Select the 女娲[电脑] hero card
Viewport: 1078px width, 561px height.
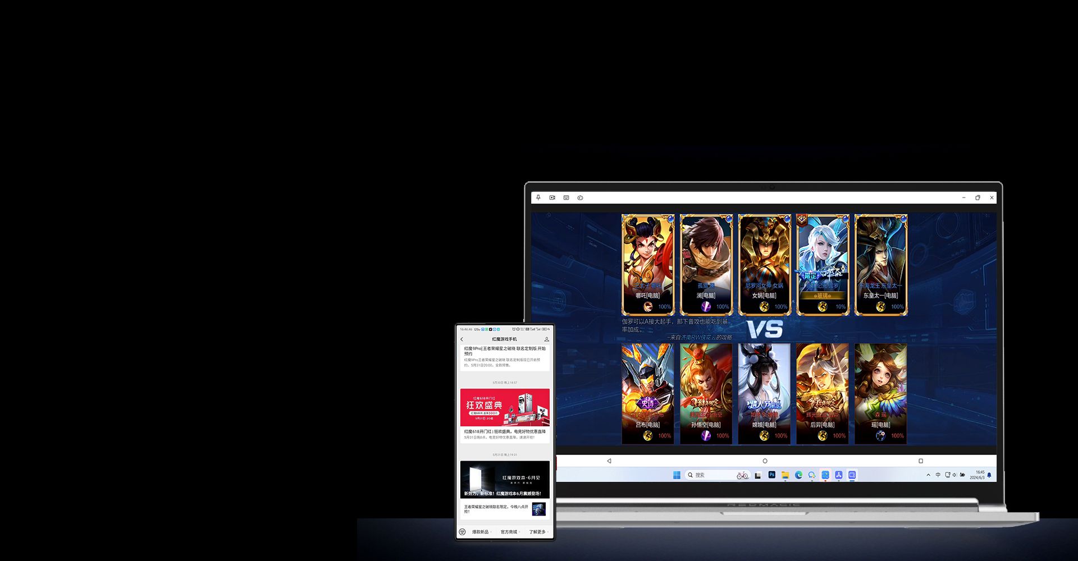(765, 265)
